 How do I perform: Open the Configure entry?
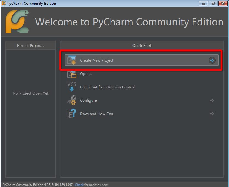[x=88, y=100]
